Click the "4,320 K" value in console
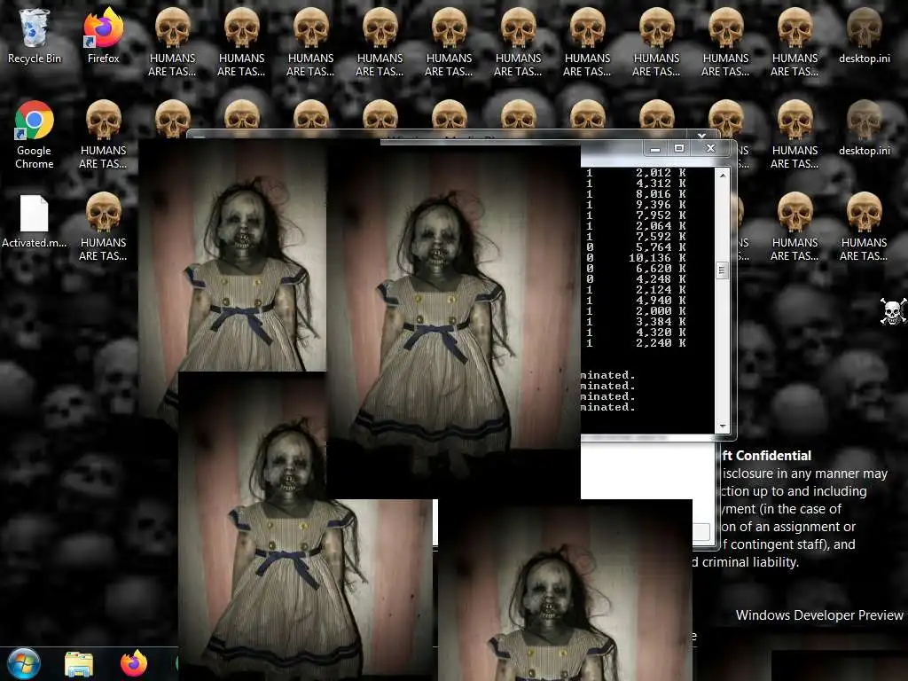 point(661,333)
